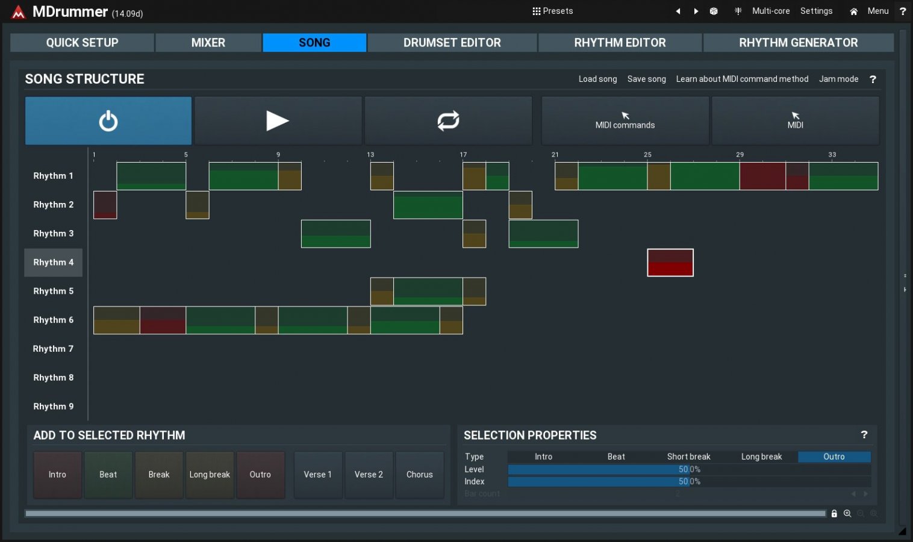This screenshot has height=542, width=913.
Task: Click the Save song link
Action: (x=646, y=79)
